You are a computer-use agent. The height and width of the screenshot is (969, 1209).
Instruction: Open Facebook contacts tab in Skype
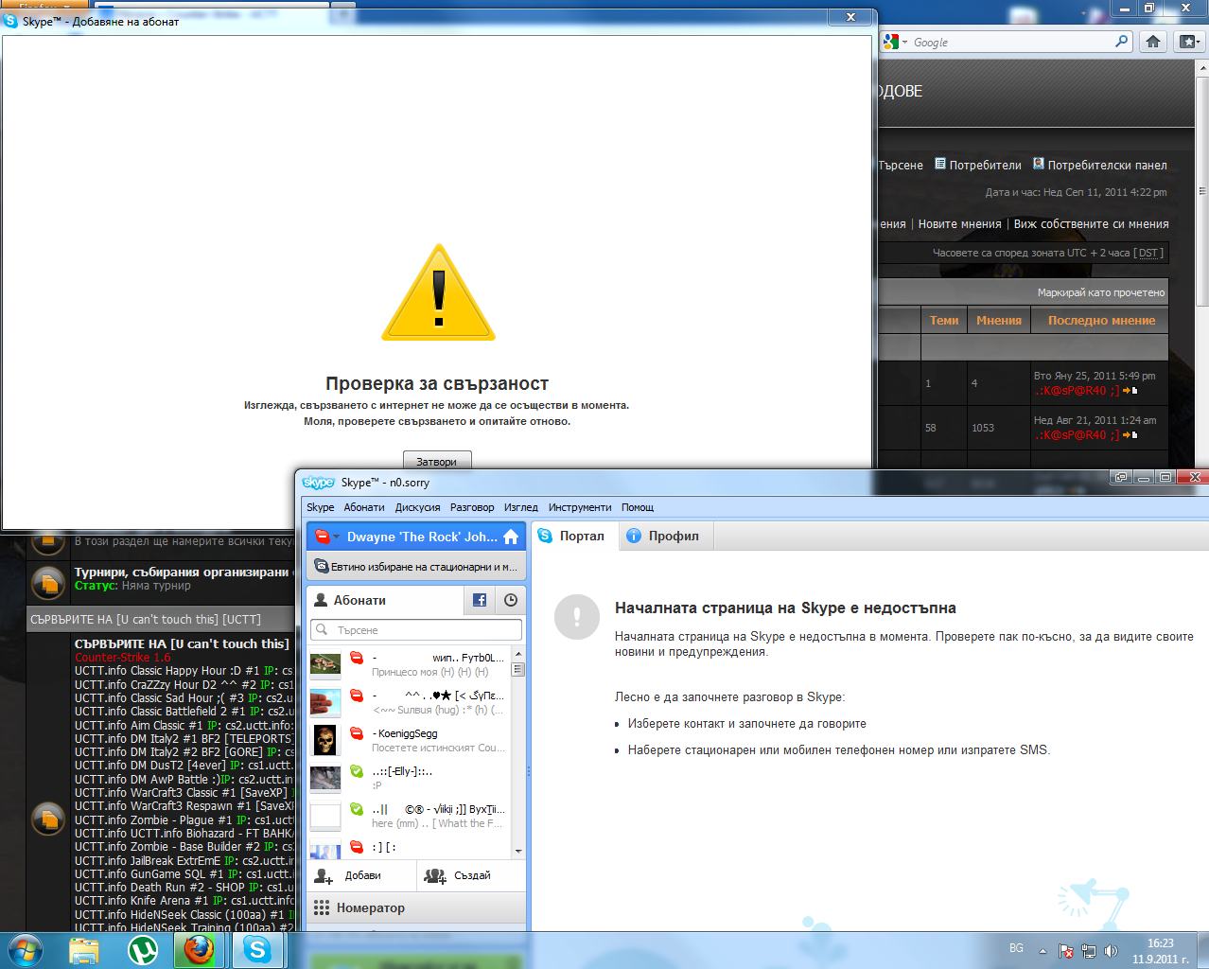tap(480, 600)
